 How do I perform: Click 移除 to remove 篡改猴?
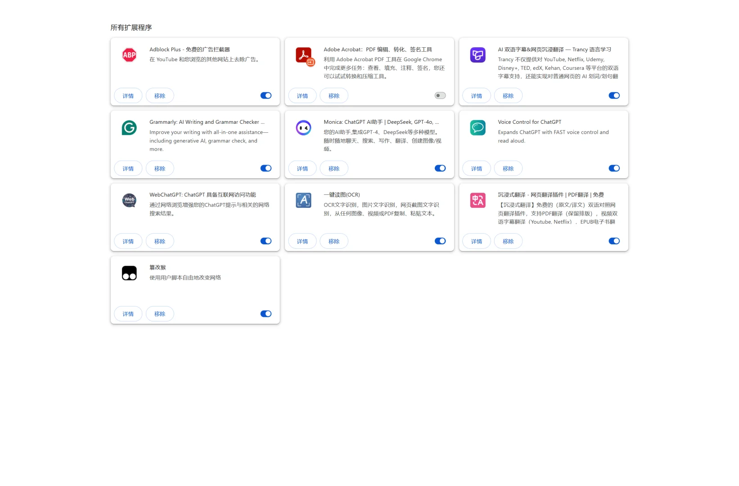pos(160,314)
